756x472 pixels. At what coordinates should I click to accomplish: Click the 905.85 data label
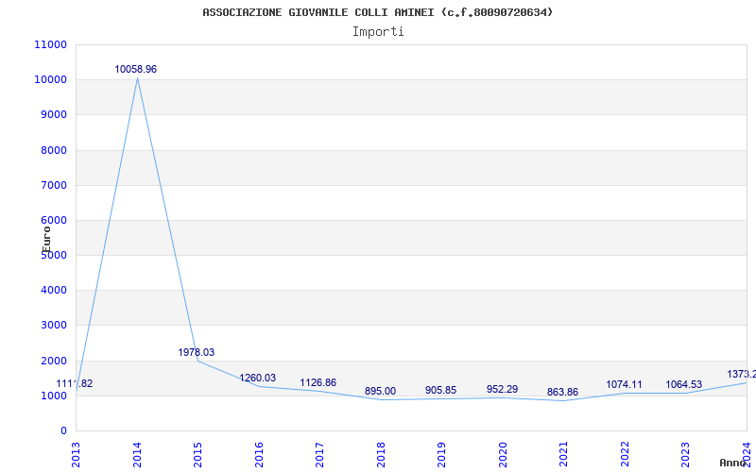440,390
